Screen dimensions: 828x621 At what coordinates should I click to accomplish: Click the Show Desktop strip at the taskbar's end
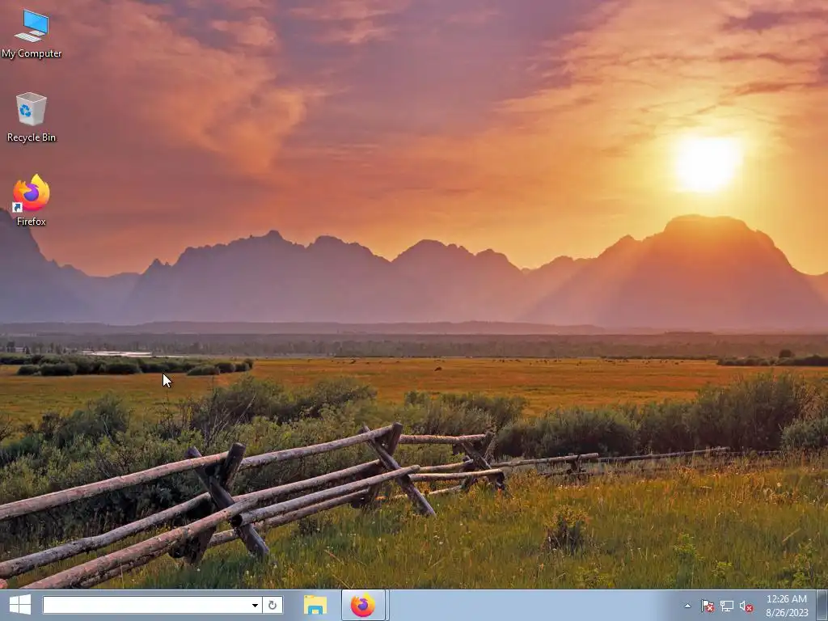pos(822,605)
